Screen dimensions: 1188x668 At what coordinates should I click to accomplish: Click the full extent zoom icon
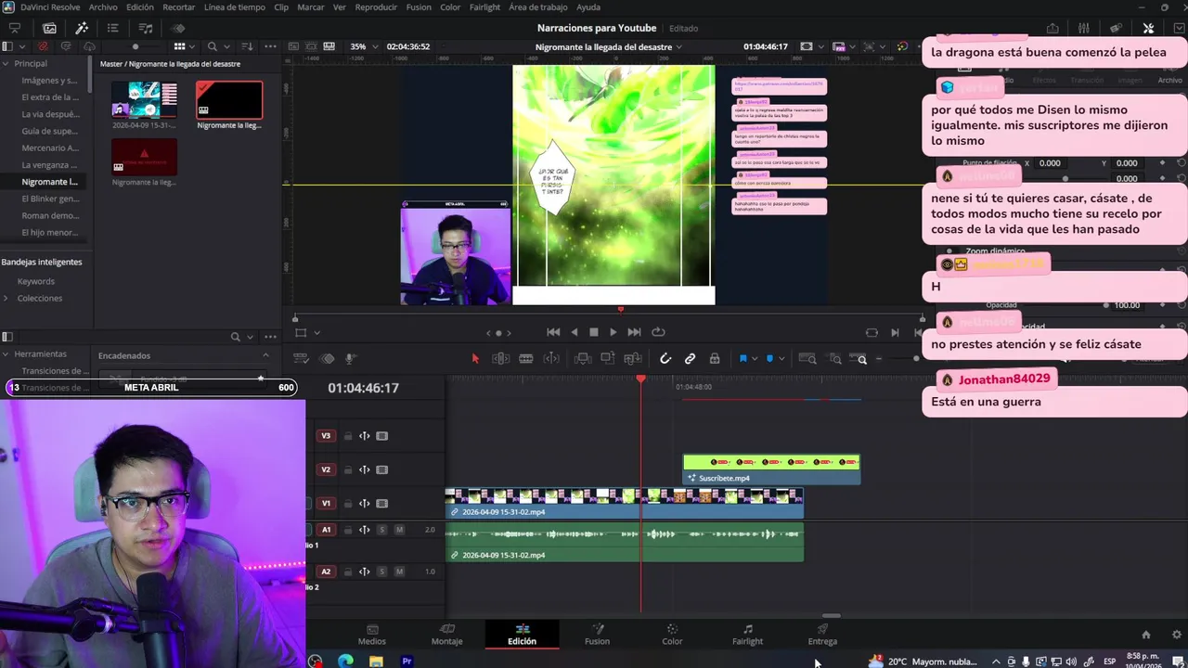click(x=807, y=359)
